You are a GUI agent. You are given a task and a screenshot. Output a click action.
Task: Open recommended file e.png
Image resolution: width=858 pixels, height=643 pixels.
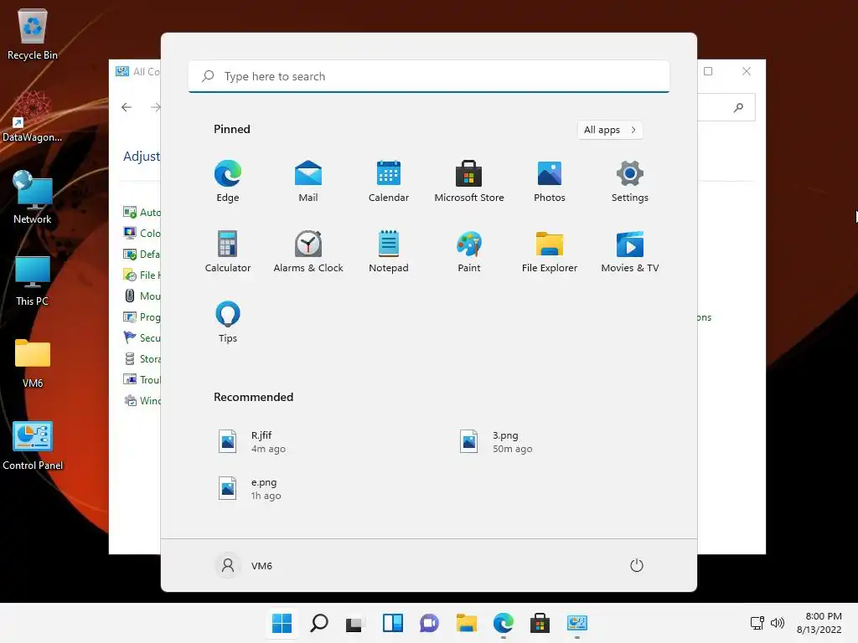[250, 489]
